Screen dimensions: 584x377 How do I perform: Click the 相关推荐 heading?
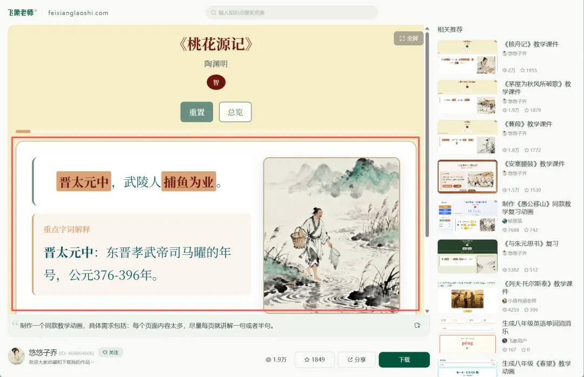pos(450,29)
